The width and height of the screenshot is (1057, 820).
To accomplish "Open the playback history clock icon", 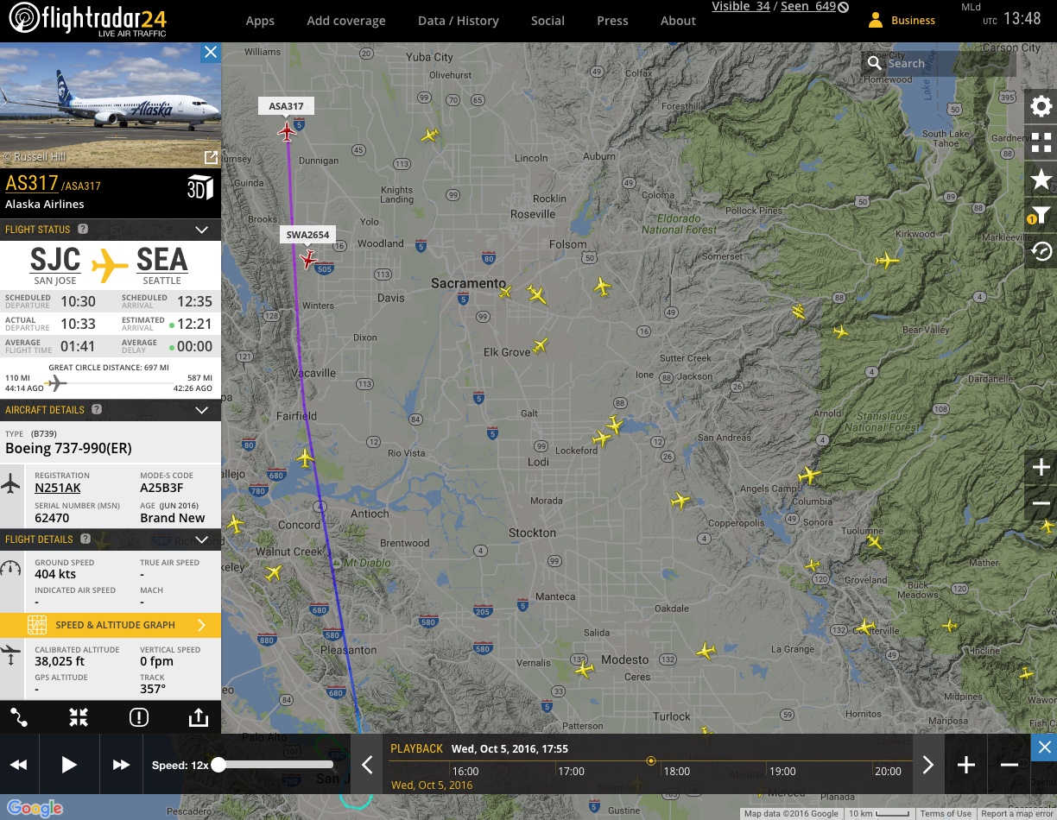I will pyautogui.click(x=1041, y=252).
